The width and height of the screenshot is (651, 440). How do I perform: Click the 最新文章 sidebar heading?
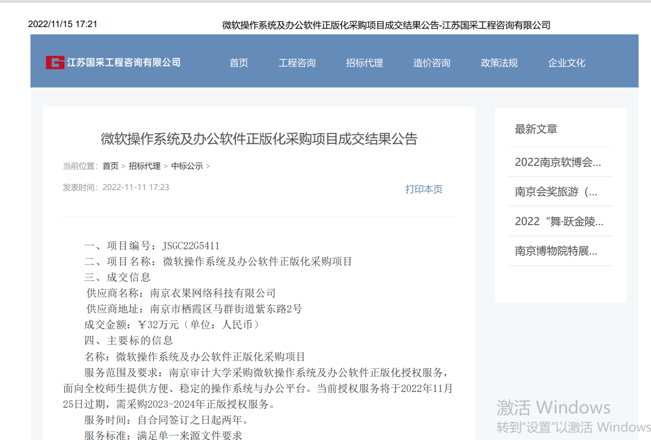pyautogui.click(x=536, y=129)
